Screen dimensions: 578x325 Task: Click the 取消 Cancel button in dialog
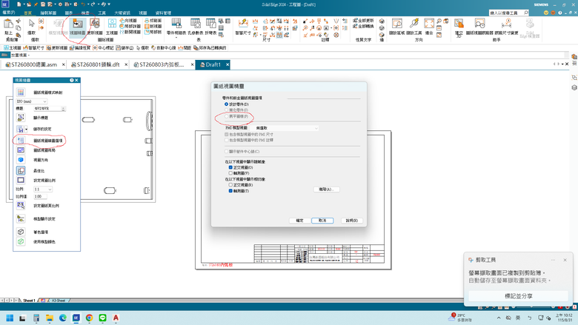click(322, 221)
